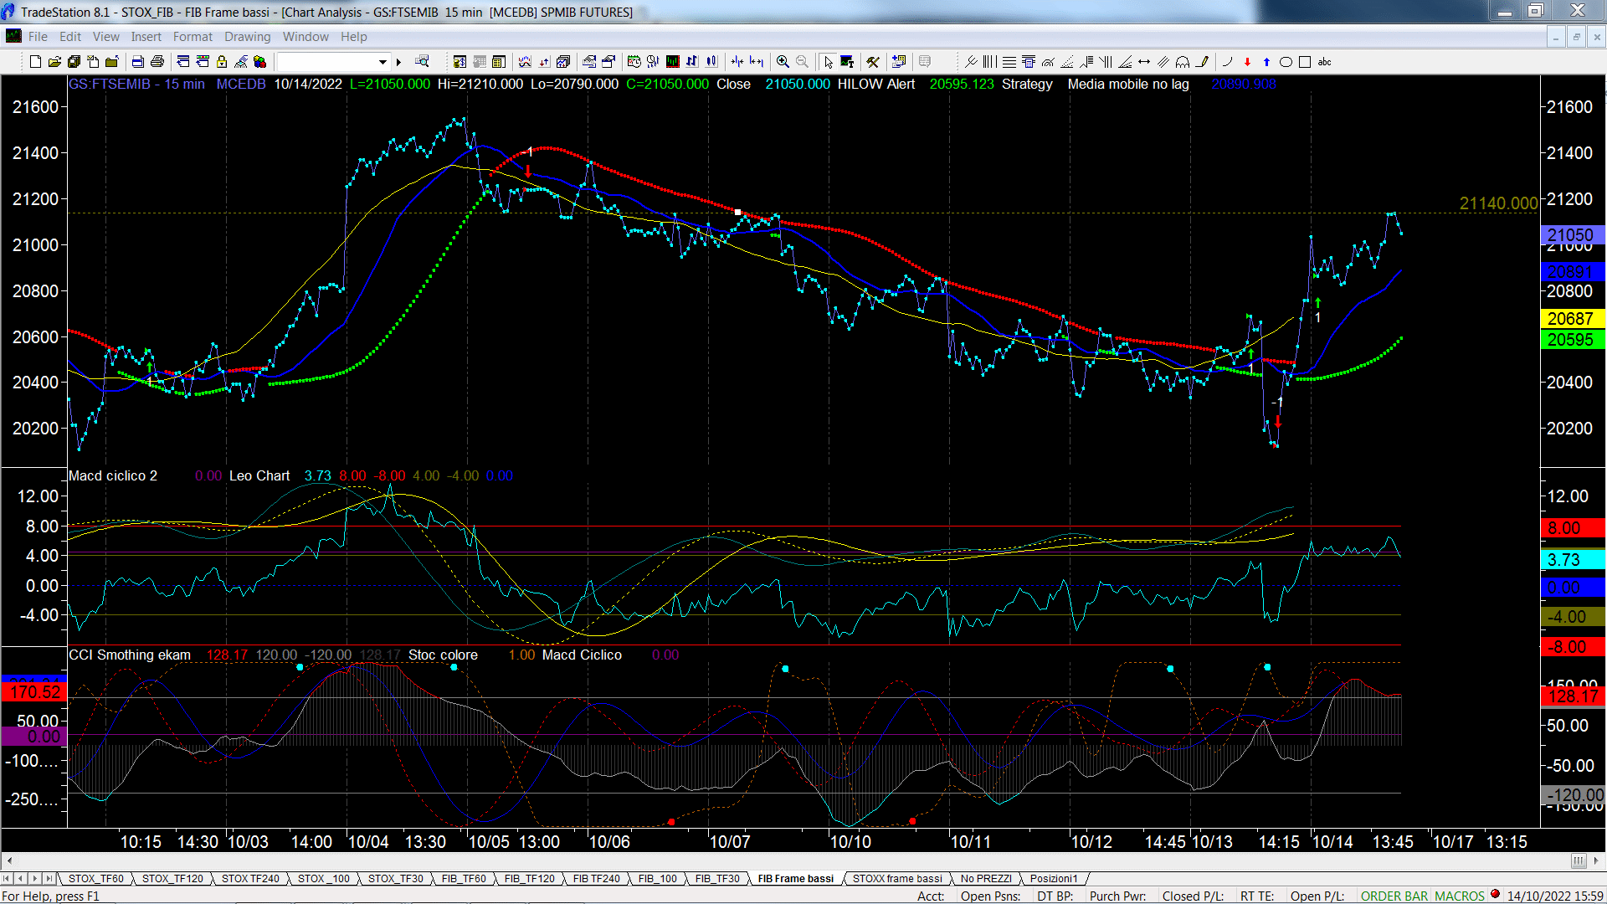Open the Edit menu
1607x904 pixels.
[x=70, y=37]
